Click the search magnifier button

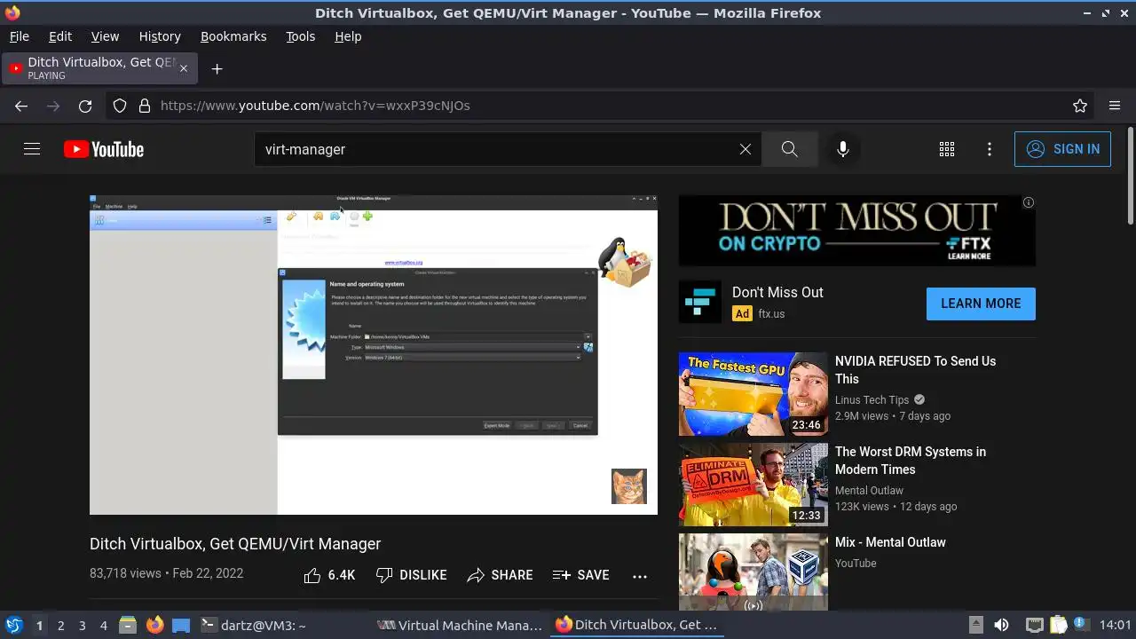click(789, 149)
